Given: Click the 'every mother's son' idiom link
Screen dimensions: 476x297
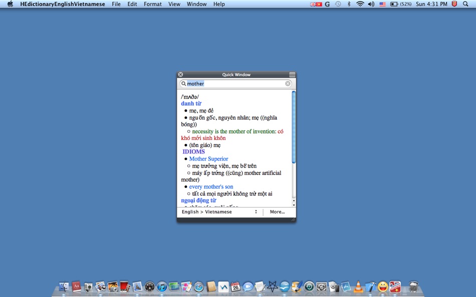Looking at the screenshot, I should tap(211, 186).
